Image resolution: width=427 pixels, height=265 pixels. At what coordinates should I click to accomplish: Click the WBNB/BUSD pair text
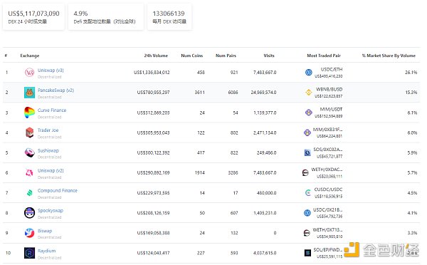click(x=329, y=90)
